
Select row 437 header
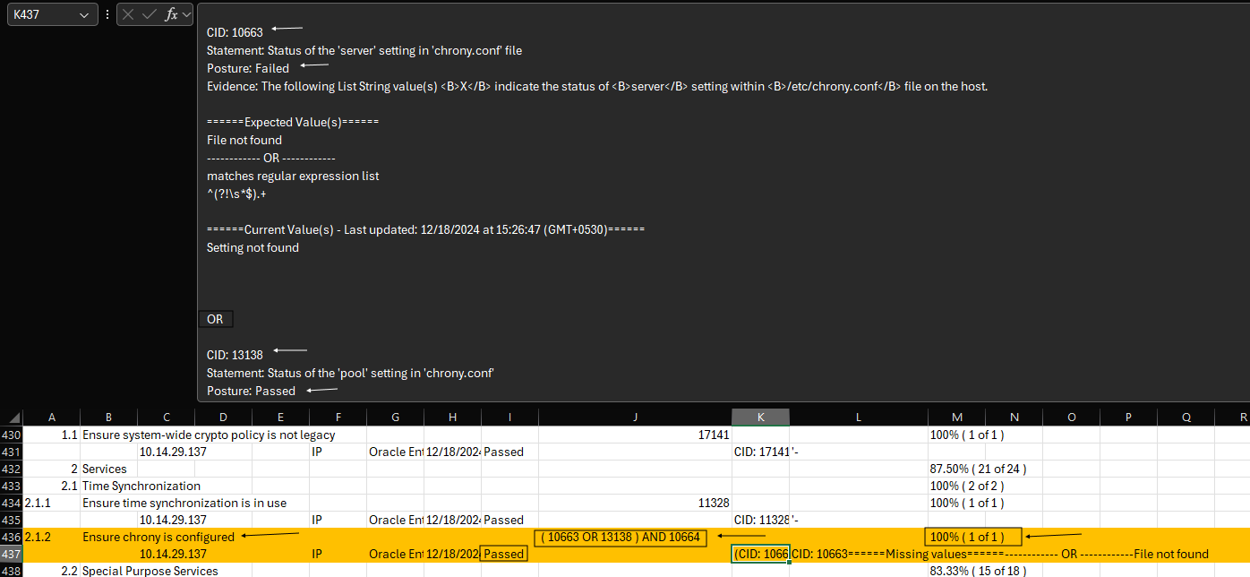11,555
